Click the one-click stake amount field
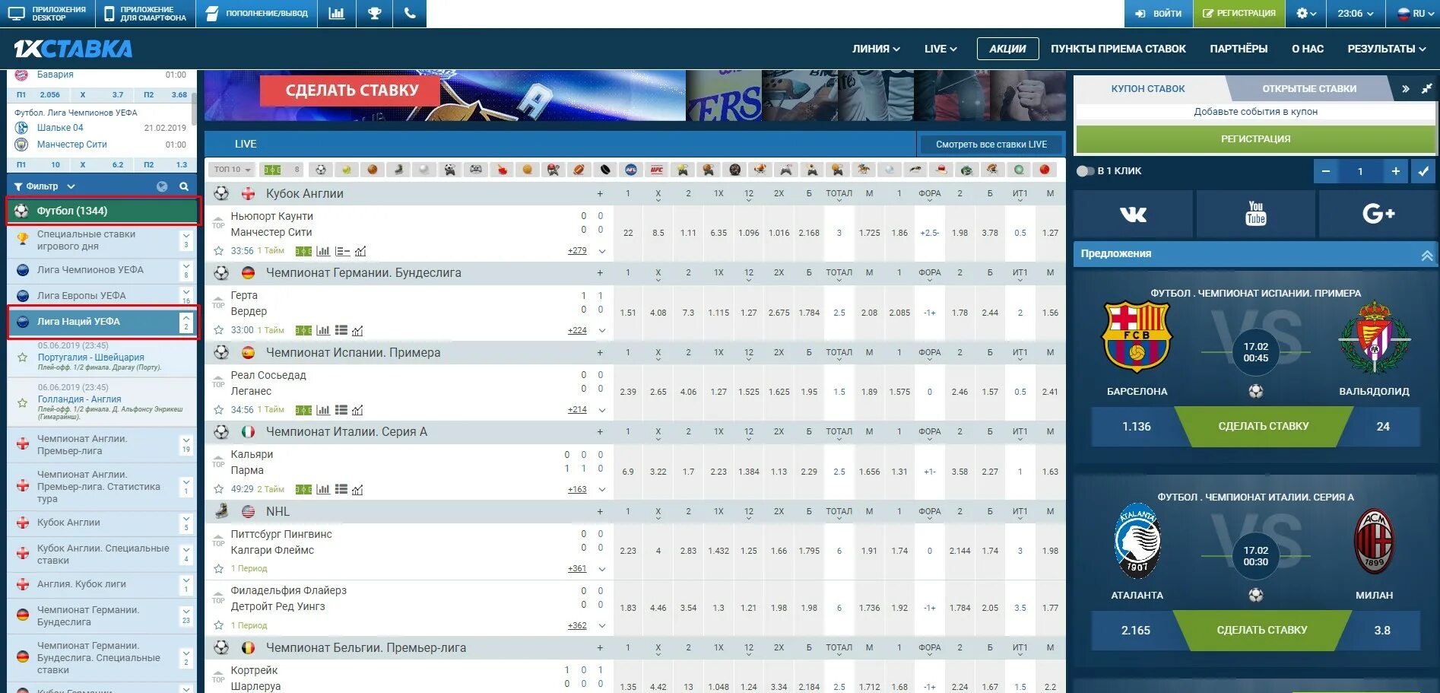Image resolution: width=1440 pixels, height=693 pixels. coord(1360,171)
